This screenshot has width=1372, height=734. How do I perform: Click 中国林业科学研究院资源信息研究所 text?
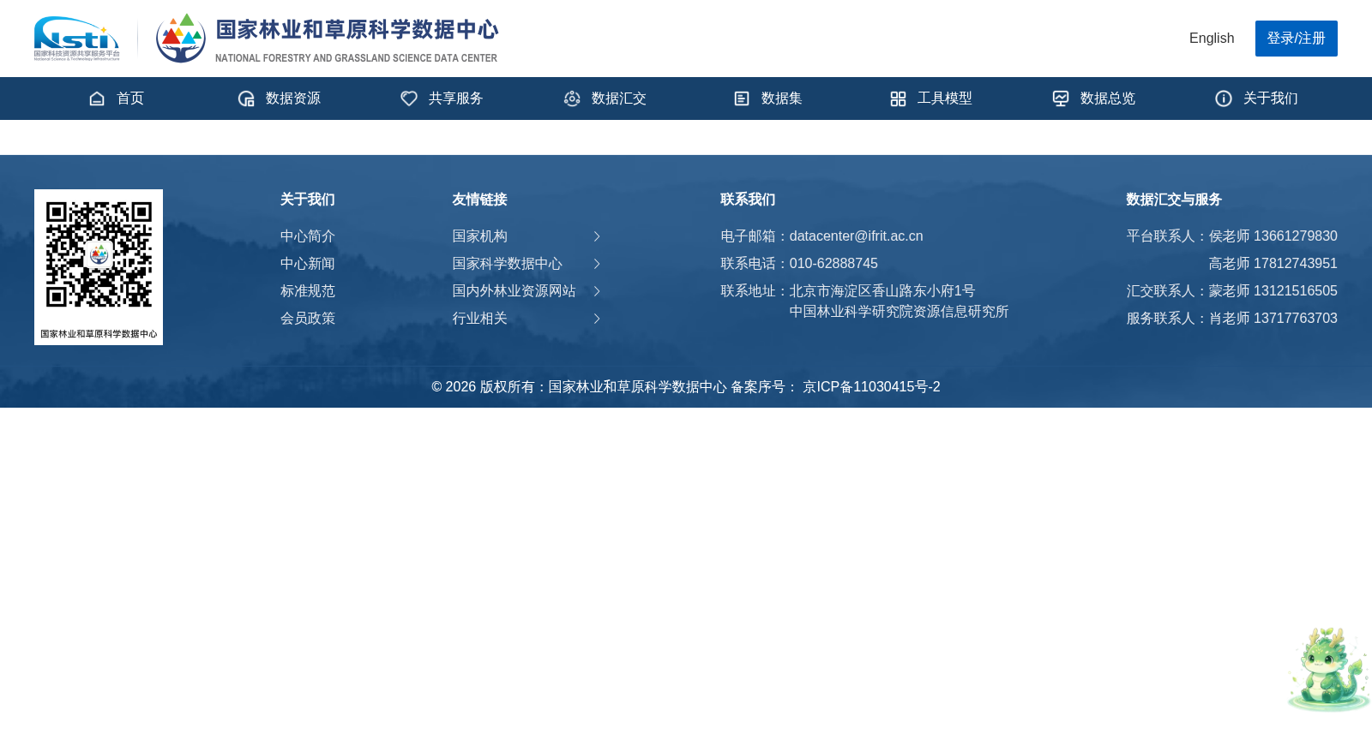[899, 312]
